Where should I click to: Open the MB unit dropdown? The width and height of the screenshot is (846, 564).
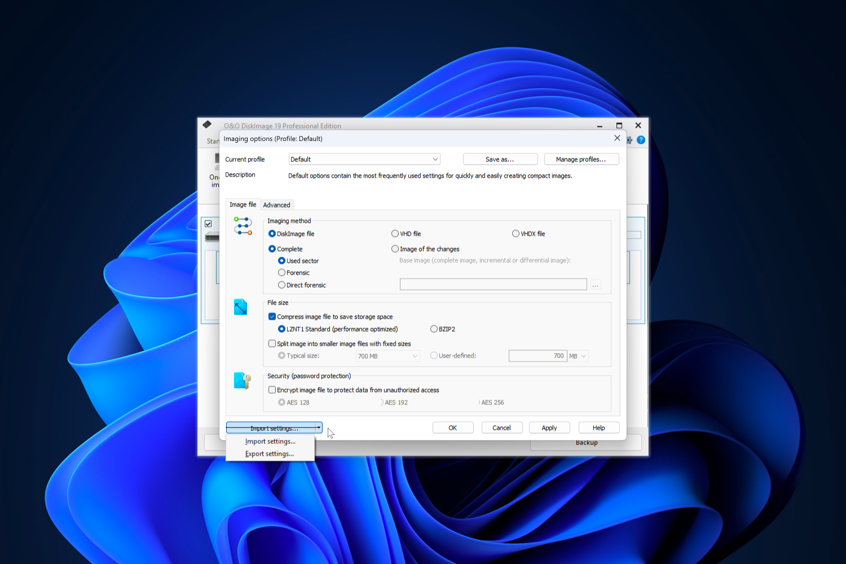click(578, 356)
